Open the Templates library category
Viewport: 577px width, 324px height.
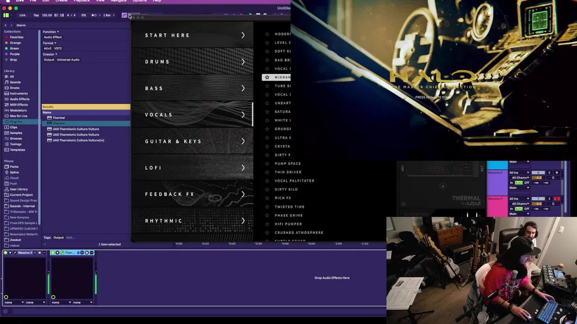coord(17,150)
